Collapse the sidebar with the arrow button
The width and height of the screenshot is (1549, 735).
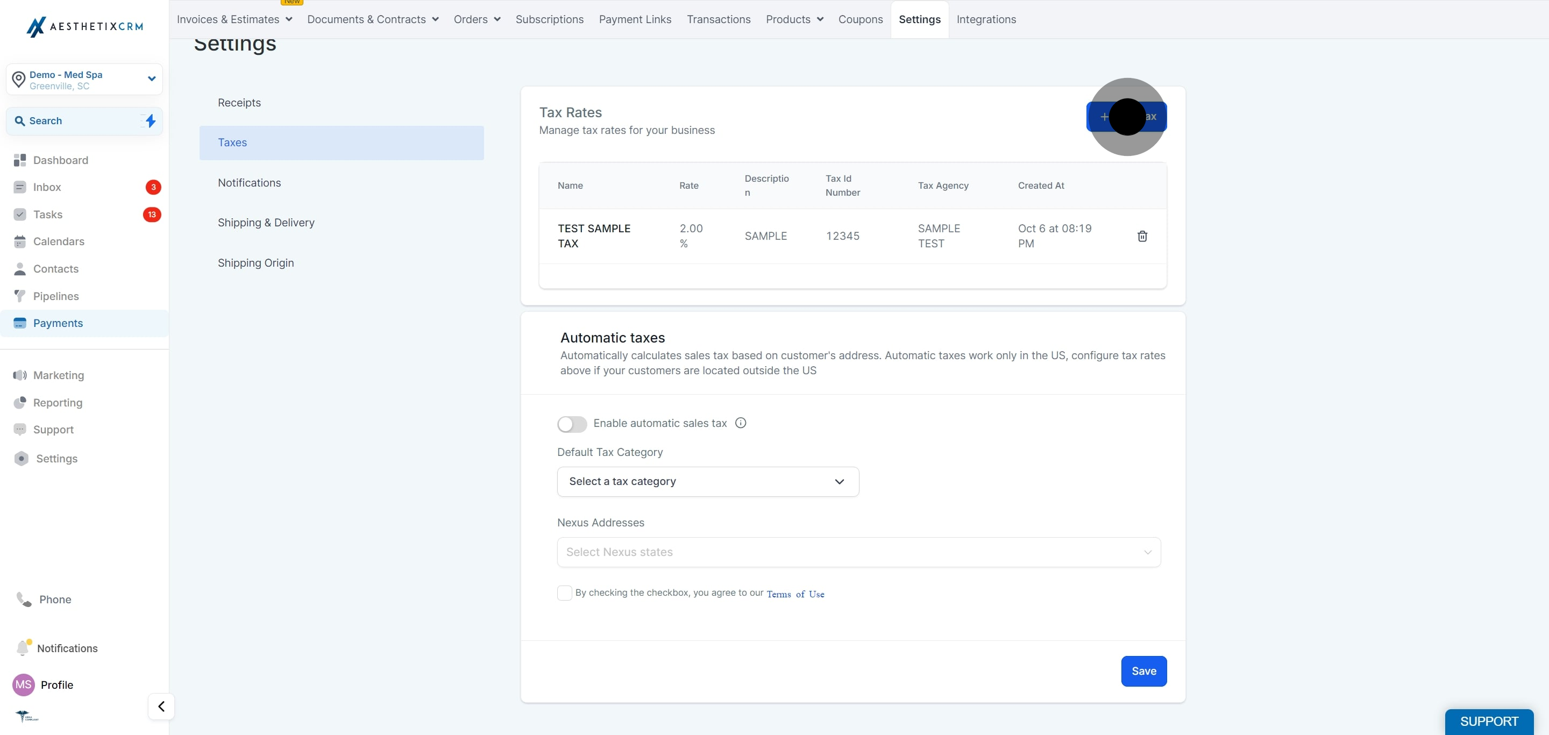click(161, 706)
